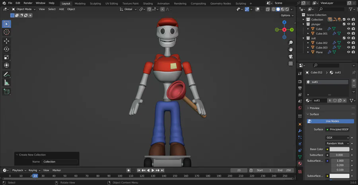Click the pan view hand icon
Screen dimensions: 358x185
pyautogui.click(x=291, y=50)
